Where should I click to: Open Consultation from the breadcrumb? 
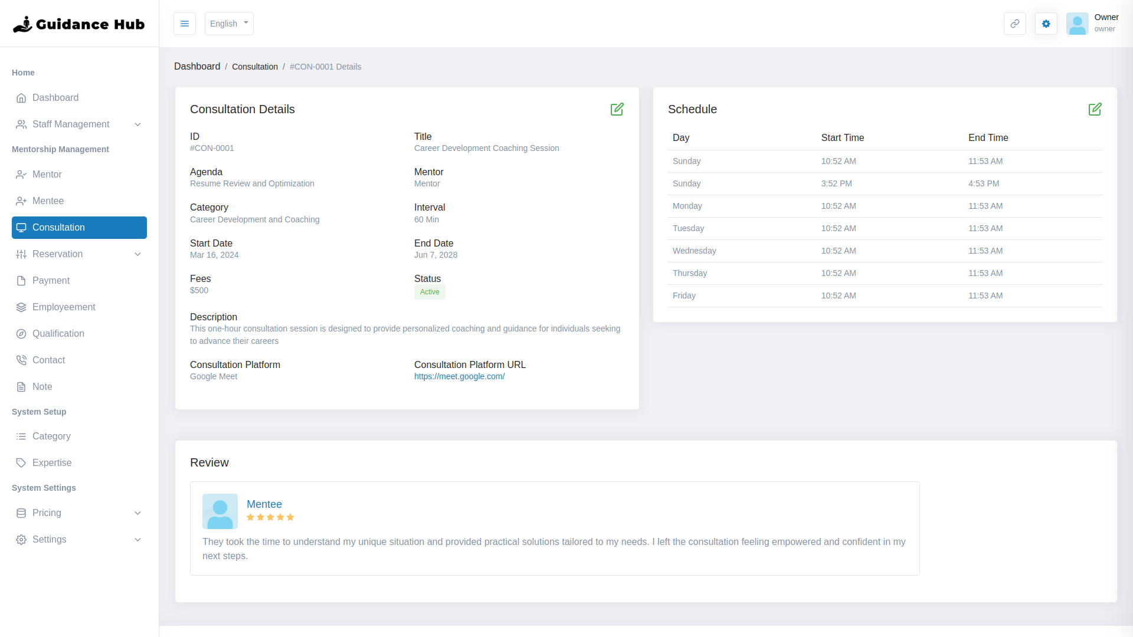pos(255,67)
